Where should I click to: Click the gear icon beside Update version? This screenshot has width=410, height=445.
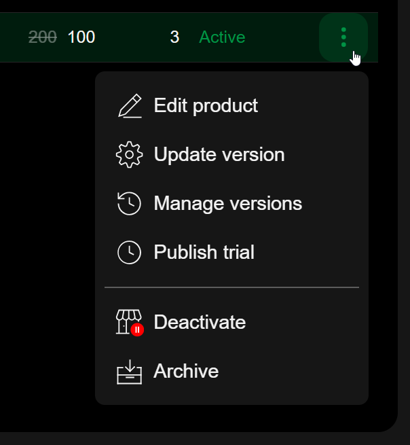[x=129, y=155]
